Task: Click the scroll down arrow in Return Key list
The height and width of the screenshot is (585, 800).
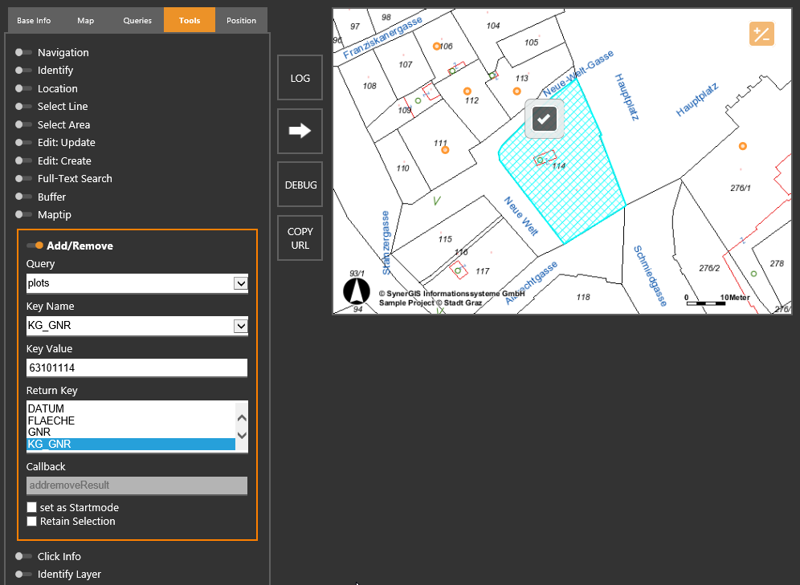Action: coord(242,436)
